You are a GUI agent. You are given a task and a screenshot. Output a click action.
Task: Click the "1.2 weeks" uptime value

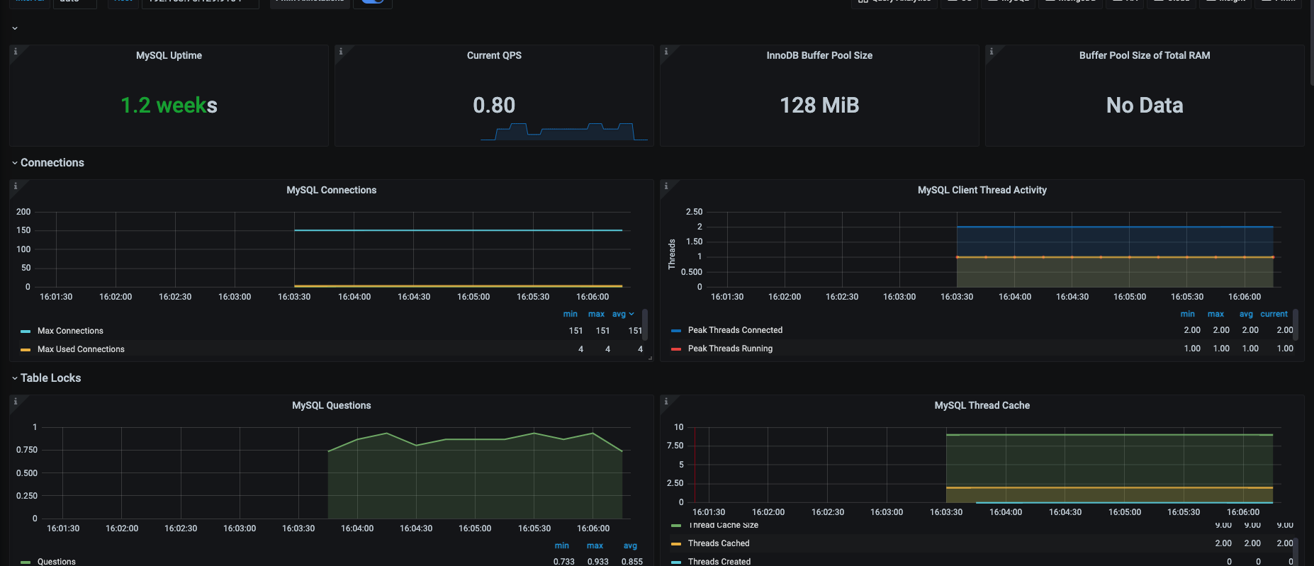point(169,106)
